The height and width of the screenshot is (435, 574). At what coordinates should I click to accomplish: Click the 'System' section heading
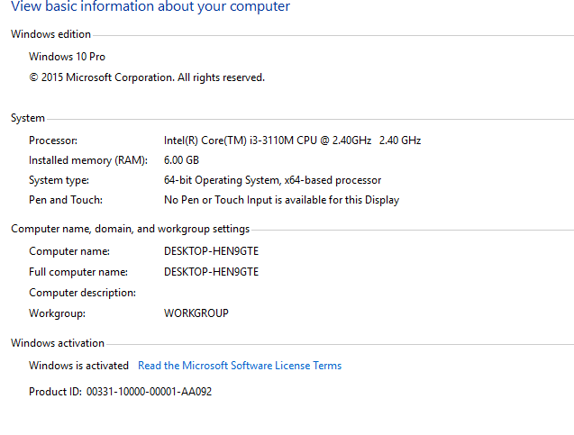pos(28,118)
